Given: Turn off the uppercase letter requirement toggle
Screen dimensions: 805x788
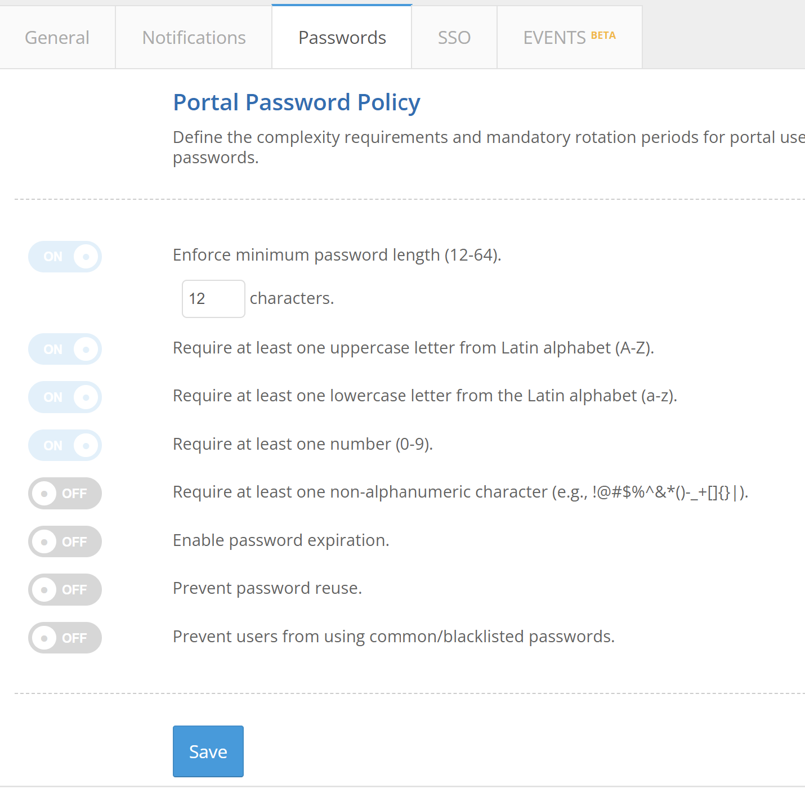Looking at the screenshot, I should tap(65, 349).
